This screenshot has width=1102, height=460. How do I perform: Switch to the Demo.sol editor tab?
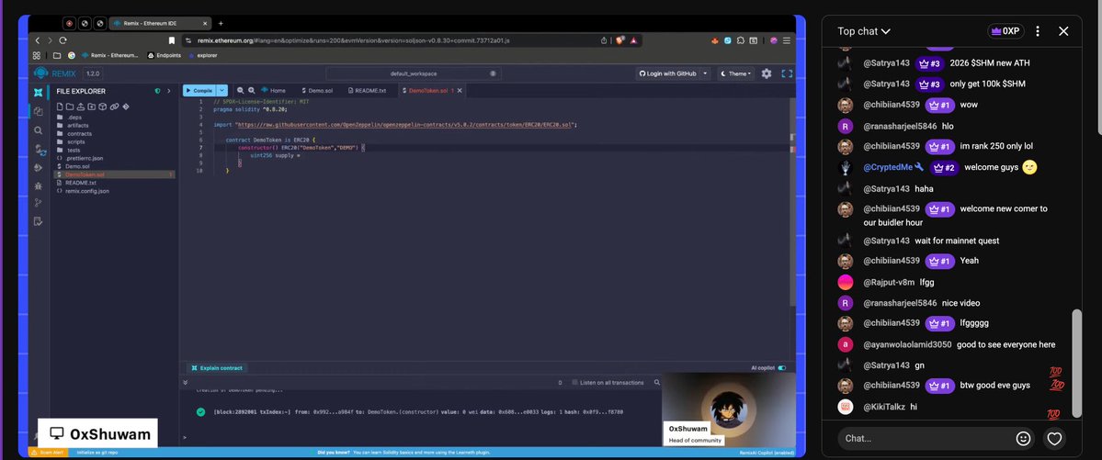click(x=316, y=91)
